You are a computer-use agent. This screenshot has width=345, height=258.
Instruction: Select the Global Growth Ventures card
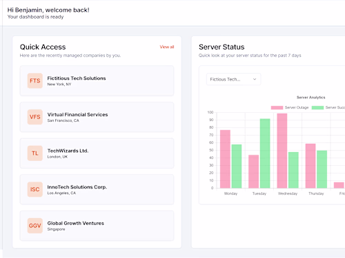point(97,226)
